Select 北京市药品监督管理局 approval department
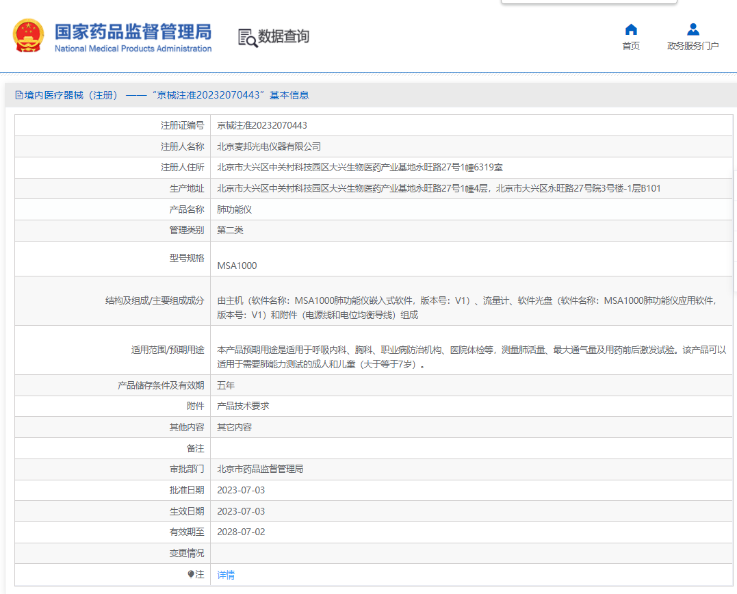The height and width of the screenshot is (594, 737). [x=260, y=469]
